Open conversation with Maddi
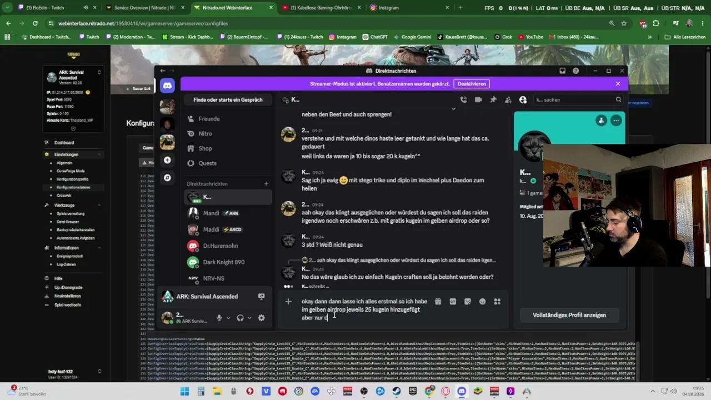The image size is (711, 400). 228,229
